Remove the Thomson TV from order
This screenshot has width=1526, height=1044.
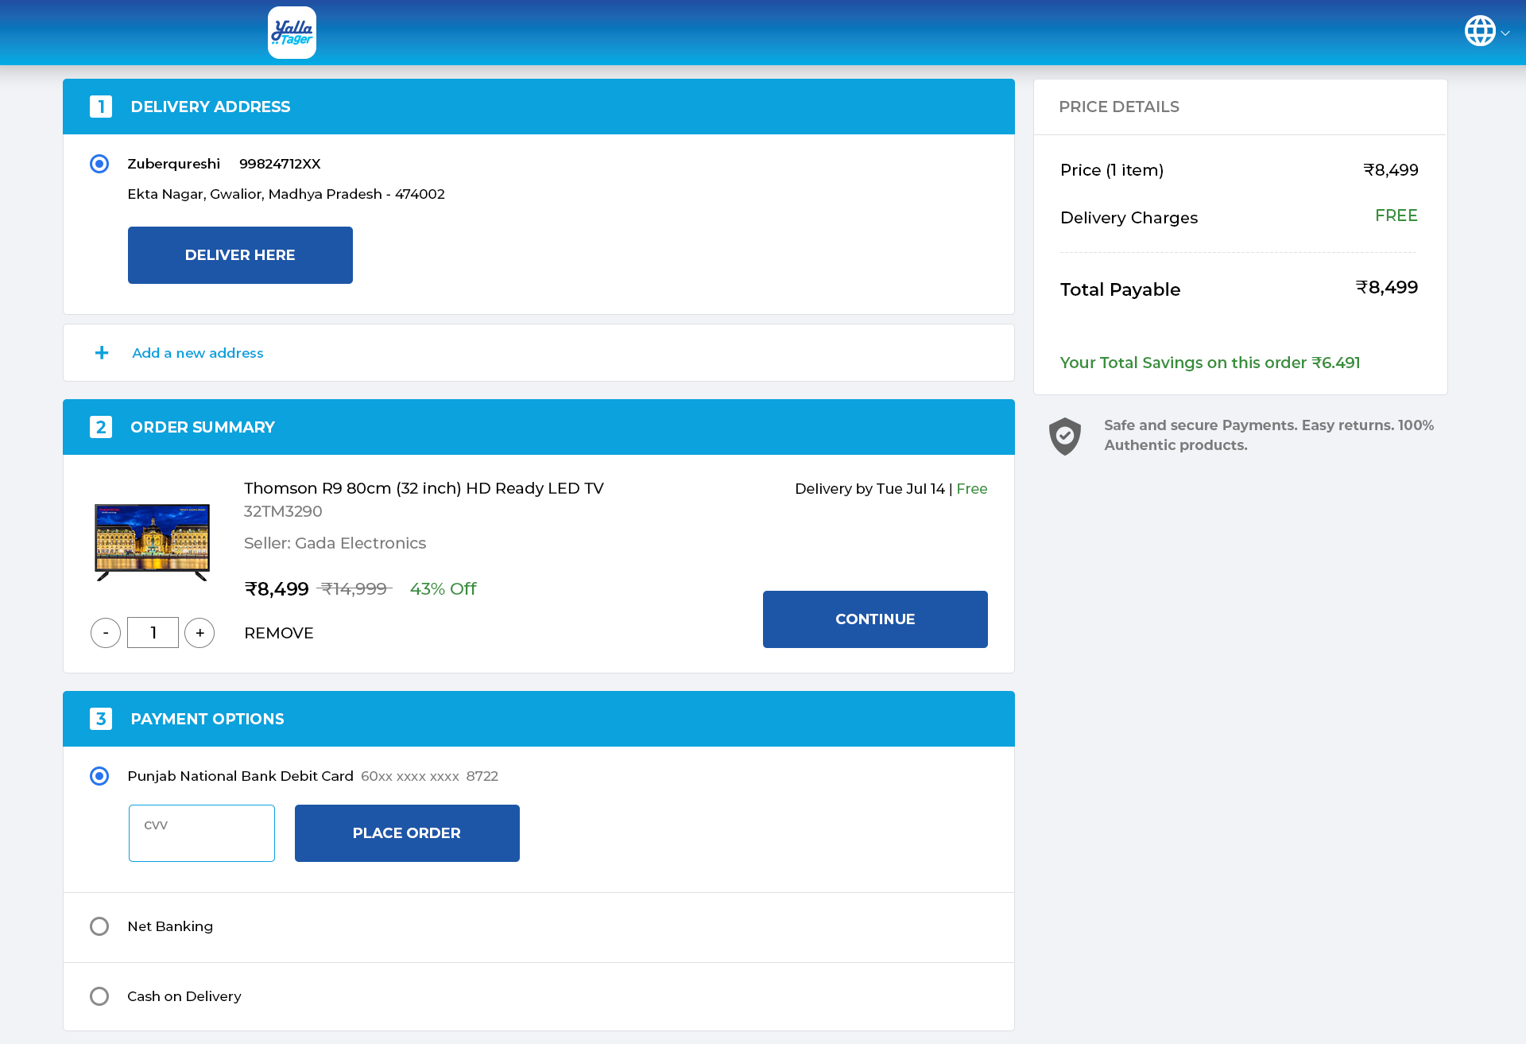coord(279,633)
